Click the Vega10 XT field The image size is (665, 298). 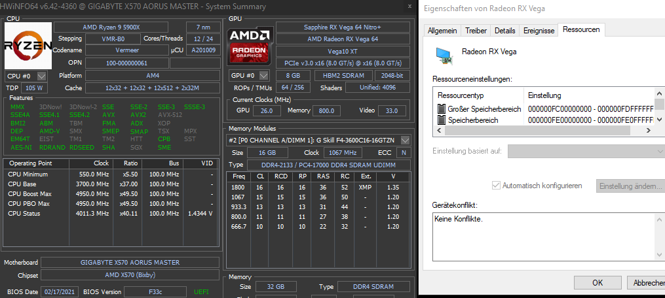tap(343, 51)
